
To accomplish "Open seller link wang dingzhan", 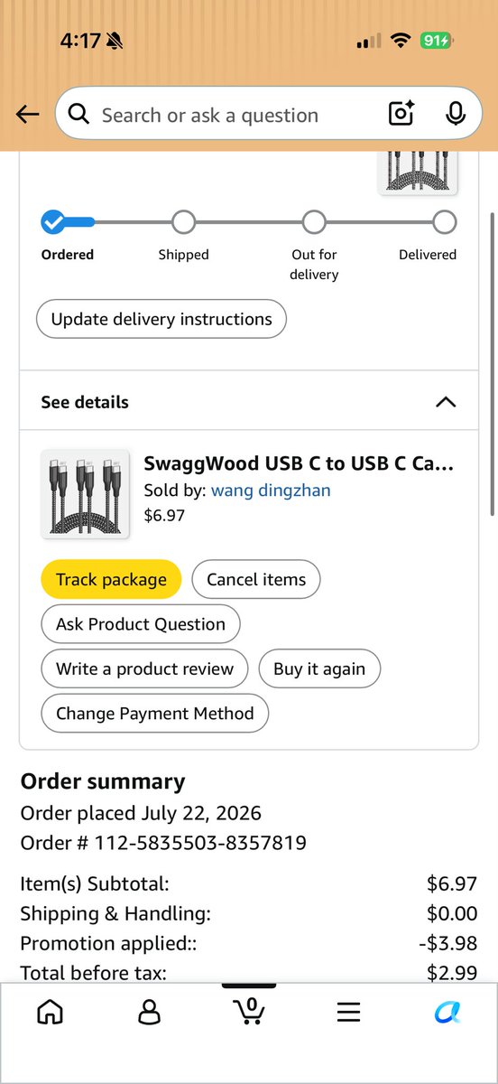I will [271, 491].
